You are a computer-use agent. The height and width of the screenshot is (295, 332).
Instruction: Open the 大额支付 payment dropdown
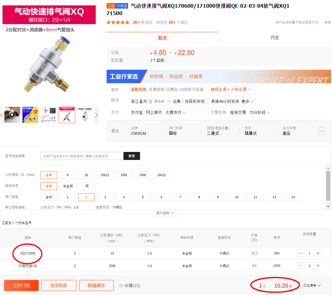click(x=175, y=112)
